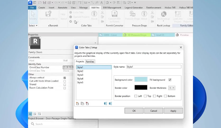221x128 pixels.
Task: Click the sort descending icon in Properties footer
Action: [39, 114]
